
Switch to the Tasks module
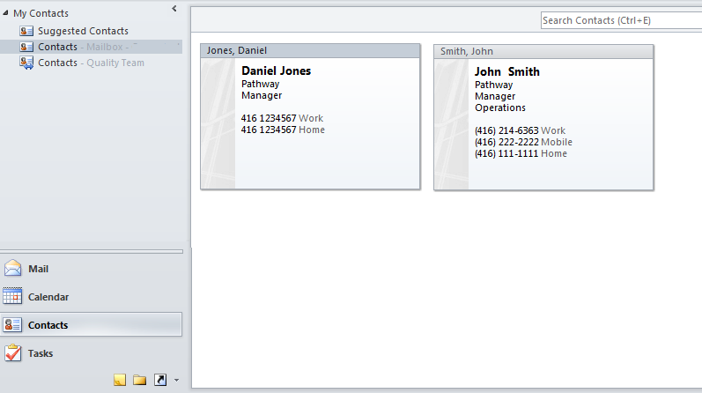click(x=91, y=353)
